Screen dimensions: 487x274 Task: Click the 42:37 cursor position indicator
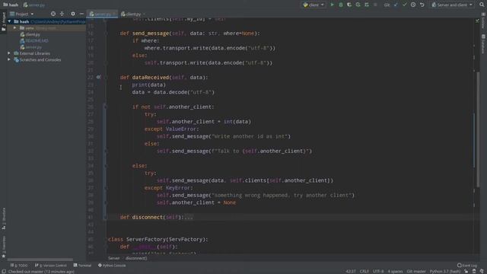(x=351, y=272)
